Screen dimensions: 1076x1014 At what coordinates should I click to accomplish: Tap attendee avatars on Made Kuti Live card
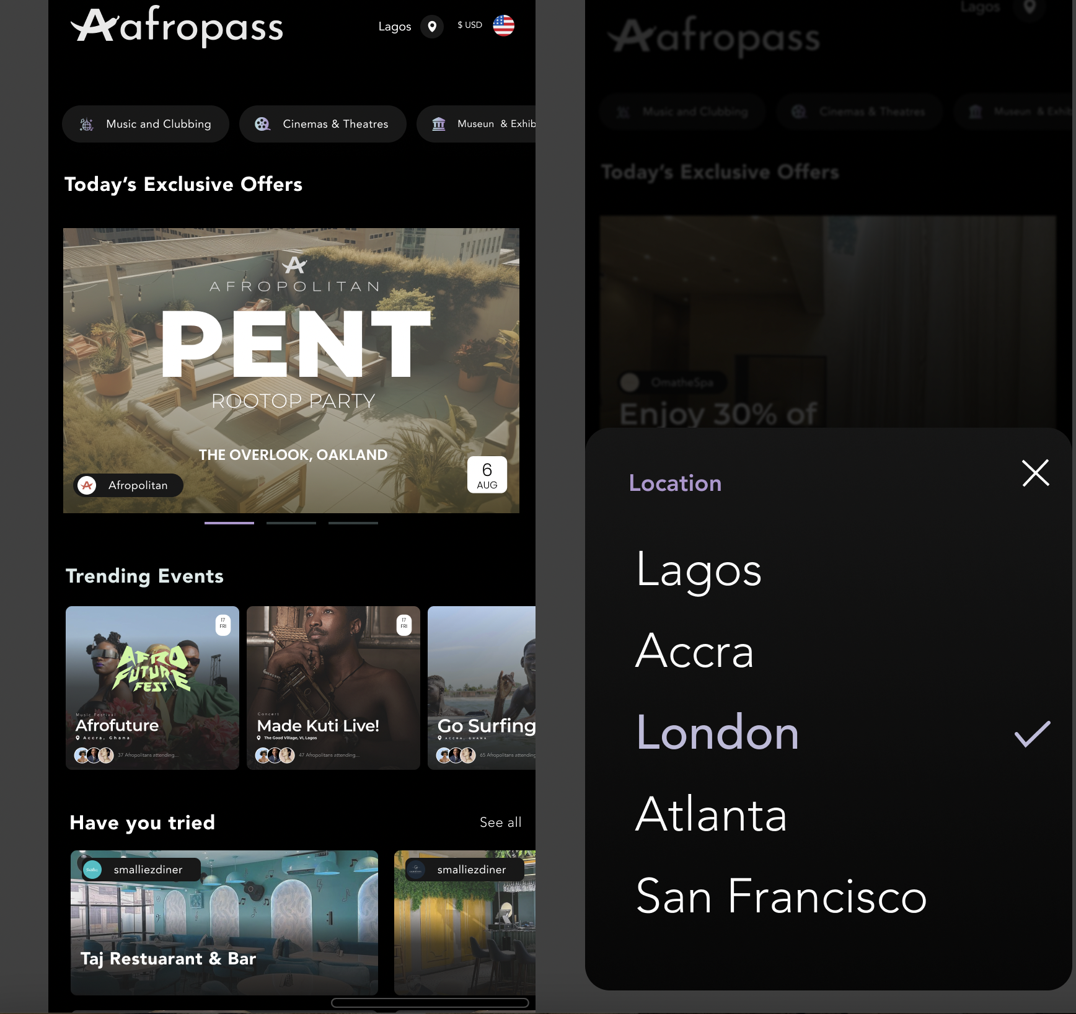275,755
